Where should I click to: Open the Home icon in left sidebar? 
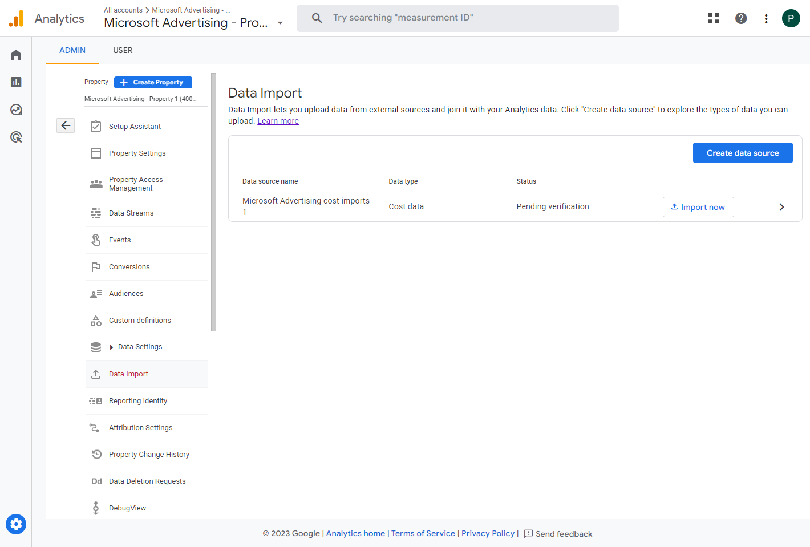tap(16, 55)
